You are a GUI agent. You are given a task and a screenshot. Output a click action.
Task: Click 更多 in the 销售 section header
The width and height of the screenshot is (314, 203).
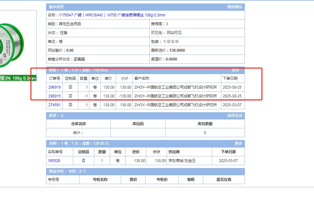click(x=235, y=70)
